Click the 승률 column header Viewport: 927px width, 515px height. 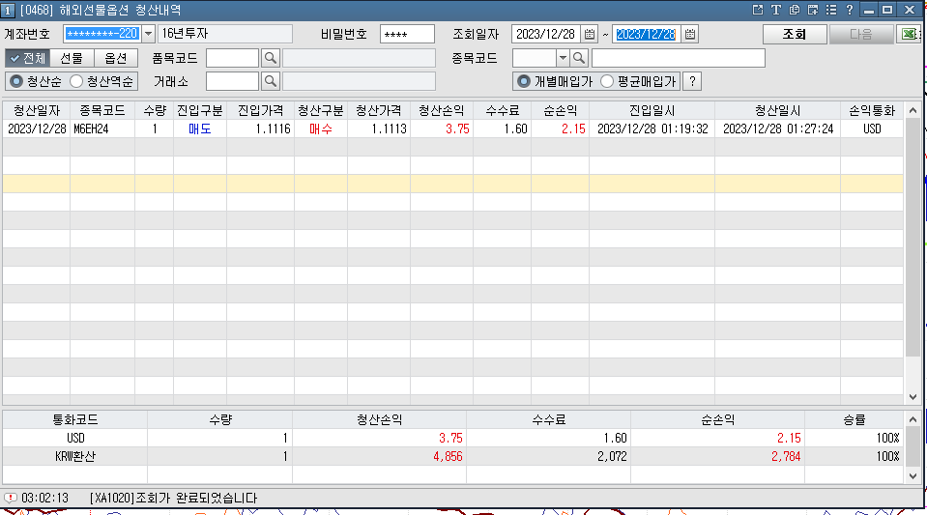(x=855, y=419)
